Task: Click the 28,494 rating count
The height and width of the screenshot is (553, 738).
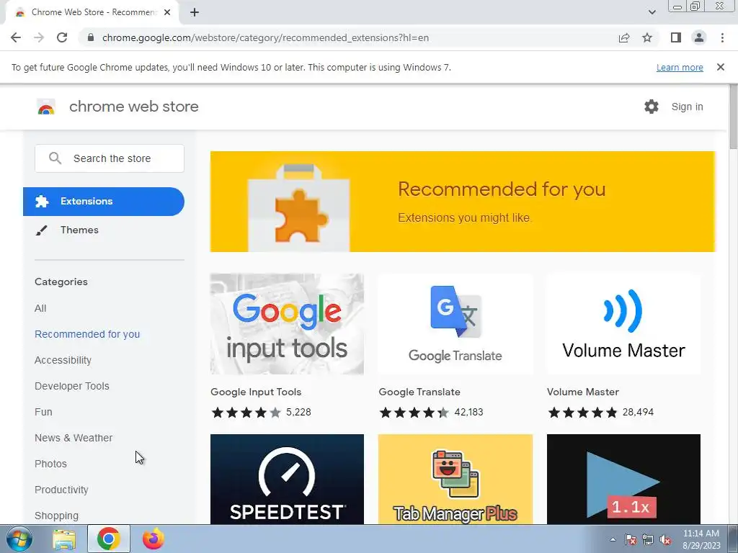Action: (638, 413)
